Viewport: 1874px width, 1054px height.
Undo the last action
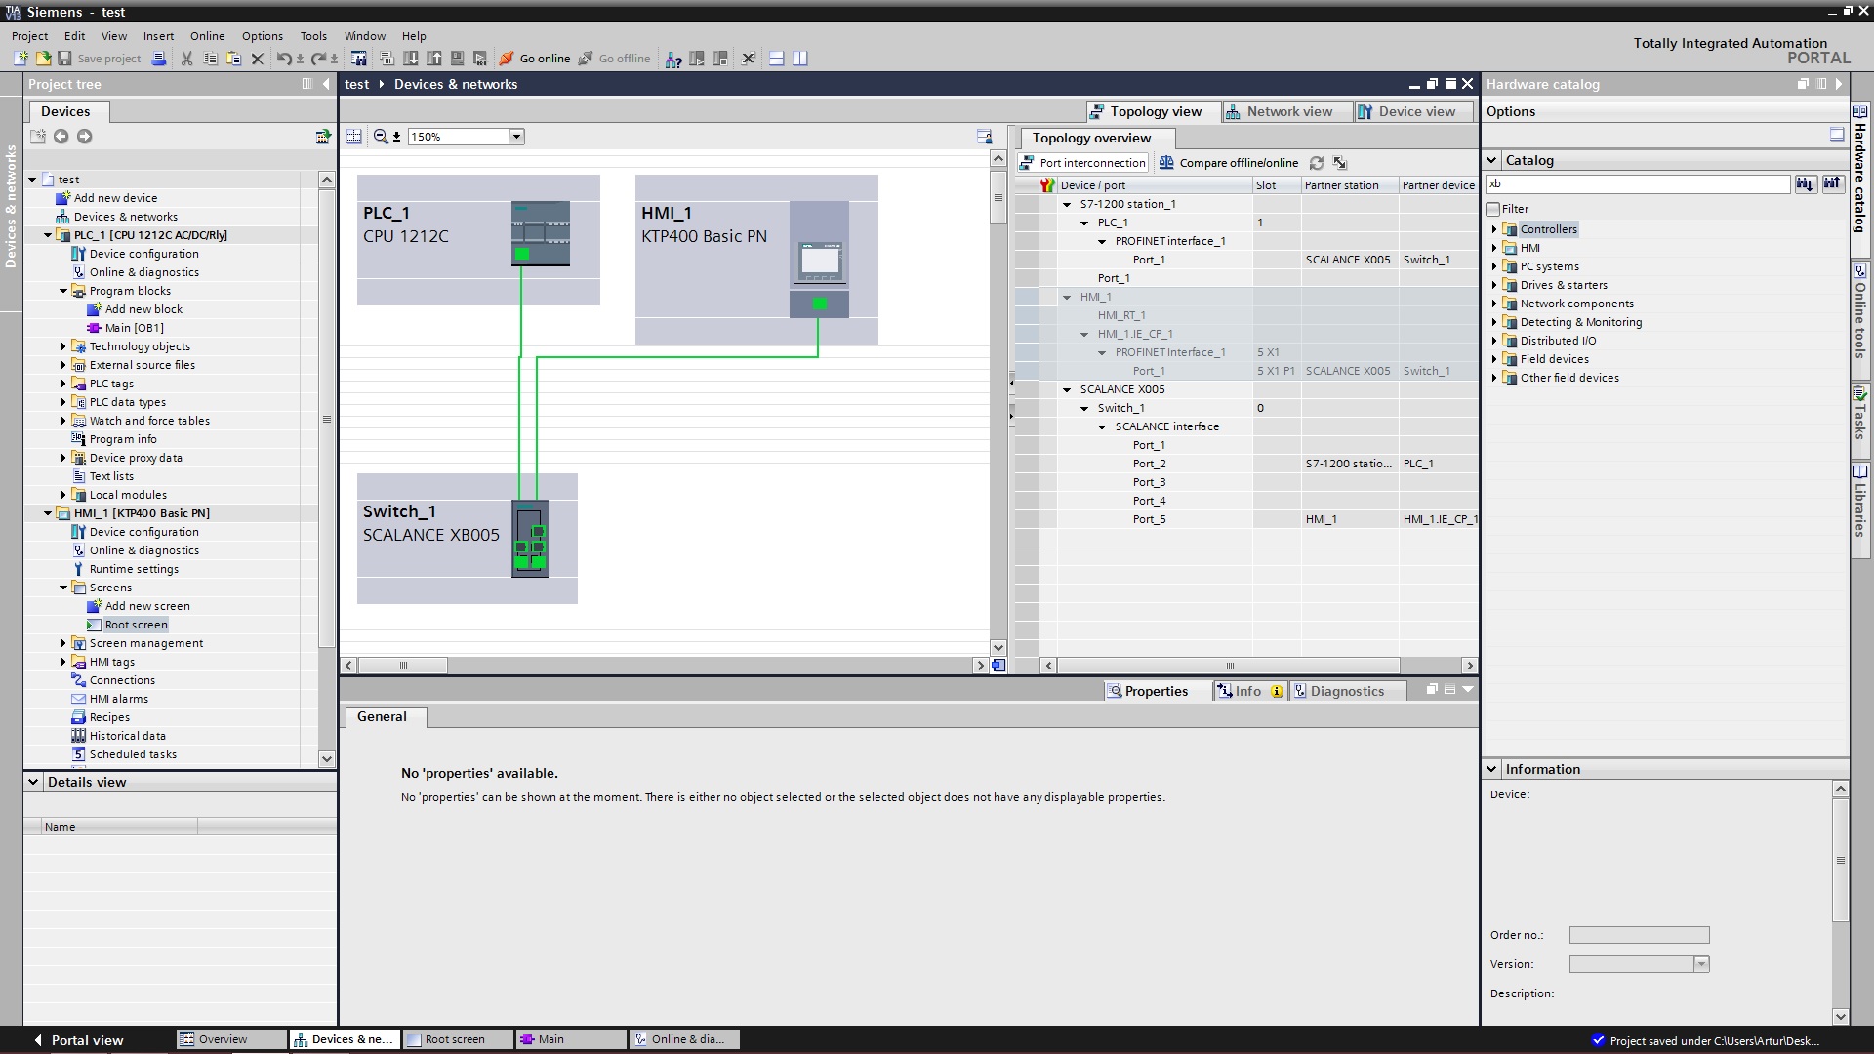pyautogui.click(x=283, y=59)
